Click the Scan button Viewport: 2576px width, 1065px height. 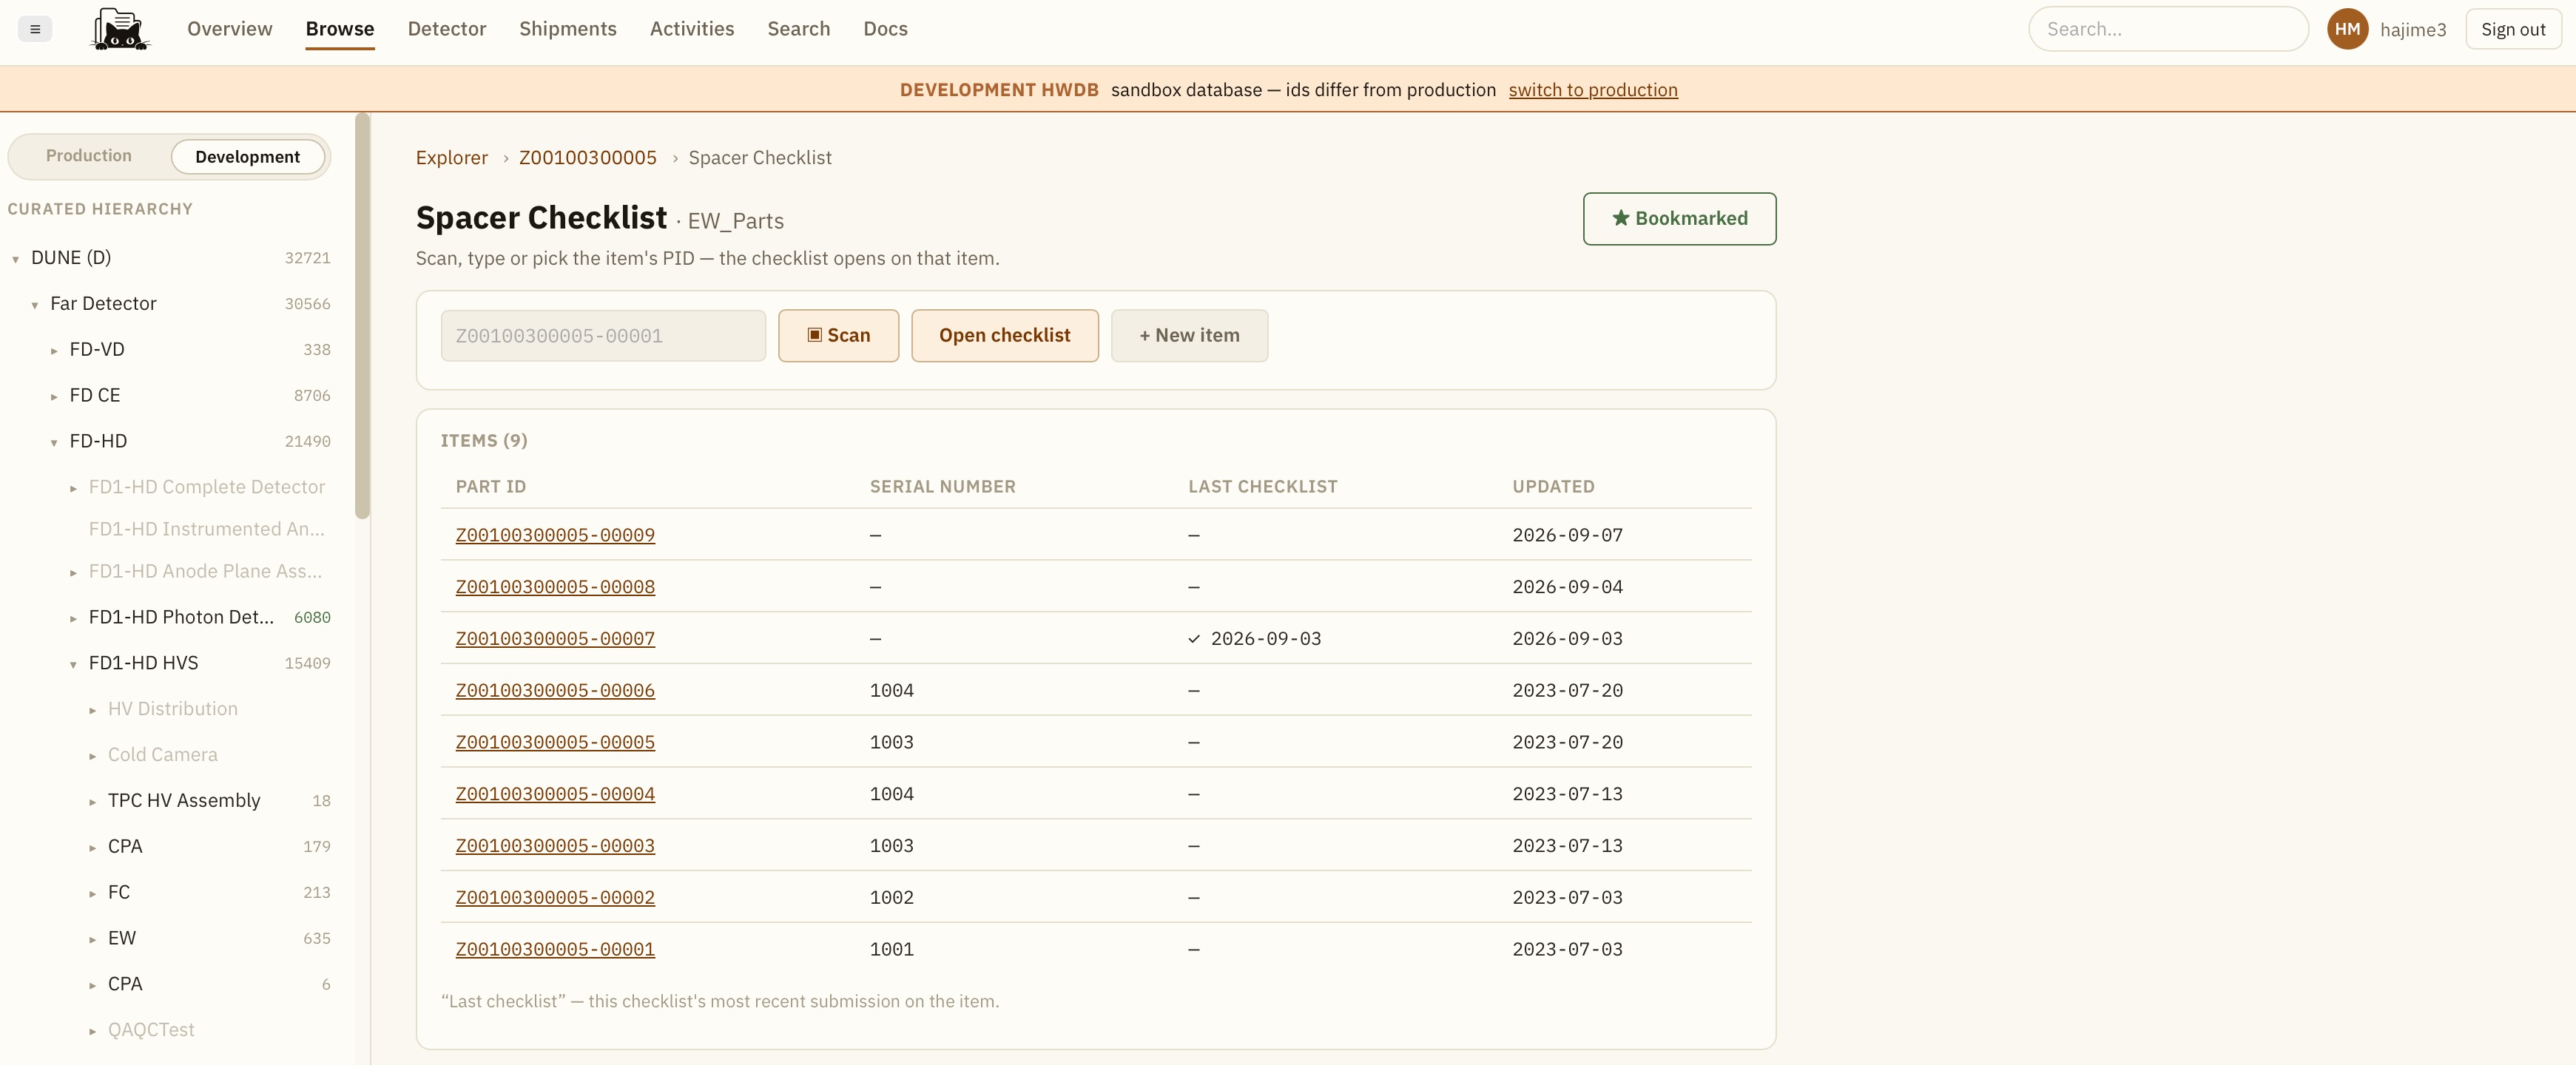pyautogui.click(x=838, y=335)
